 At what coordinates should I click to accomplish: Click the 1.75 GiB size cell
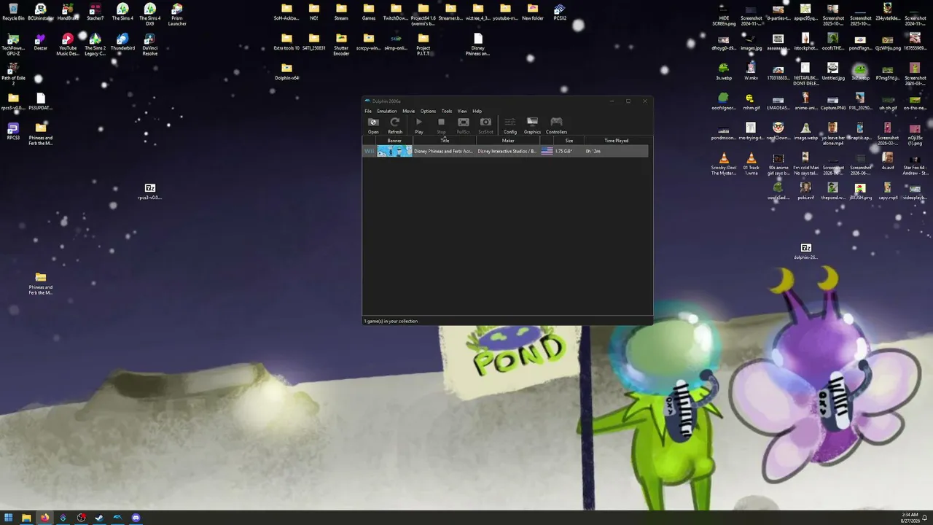tap(563, 151)
